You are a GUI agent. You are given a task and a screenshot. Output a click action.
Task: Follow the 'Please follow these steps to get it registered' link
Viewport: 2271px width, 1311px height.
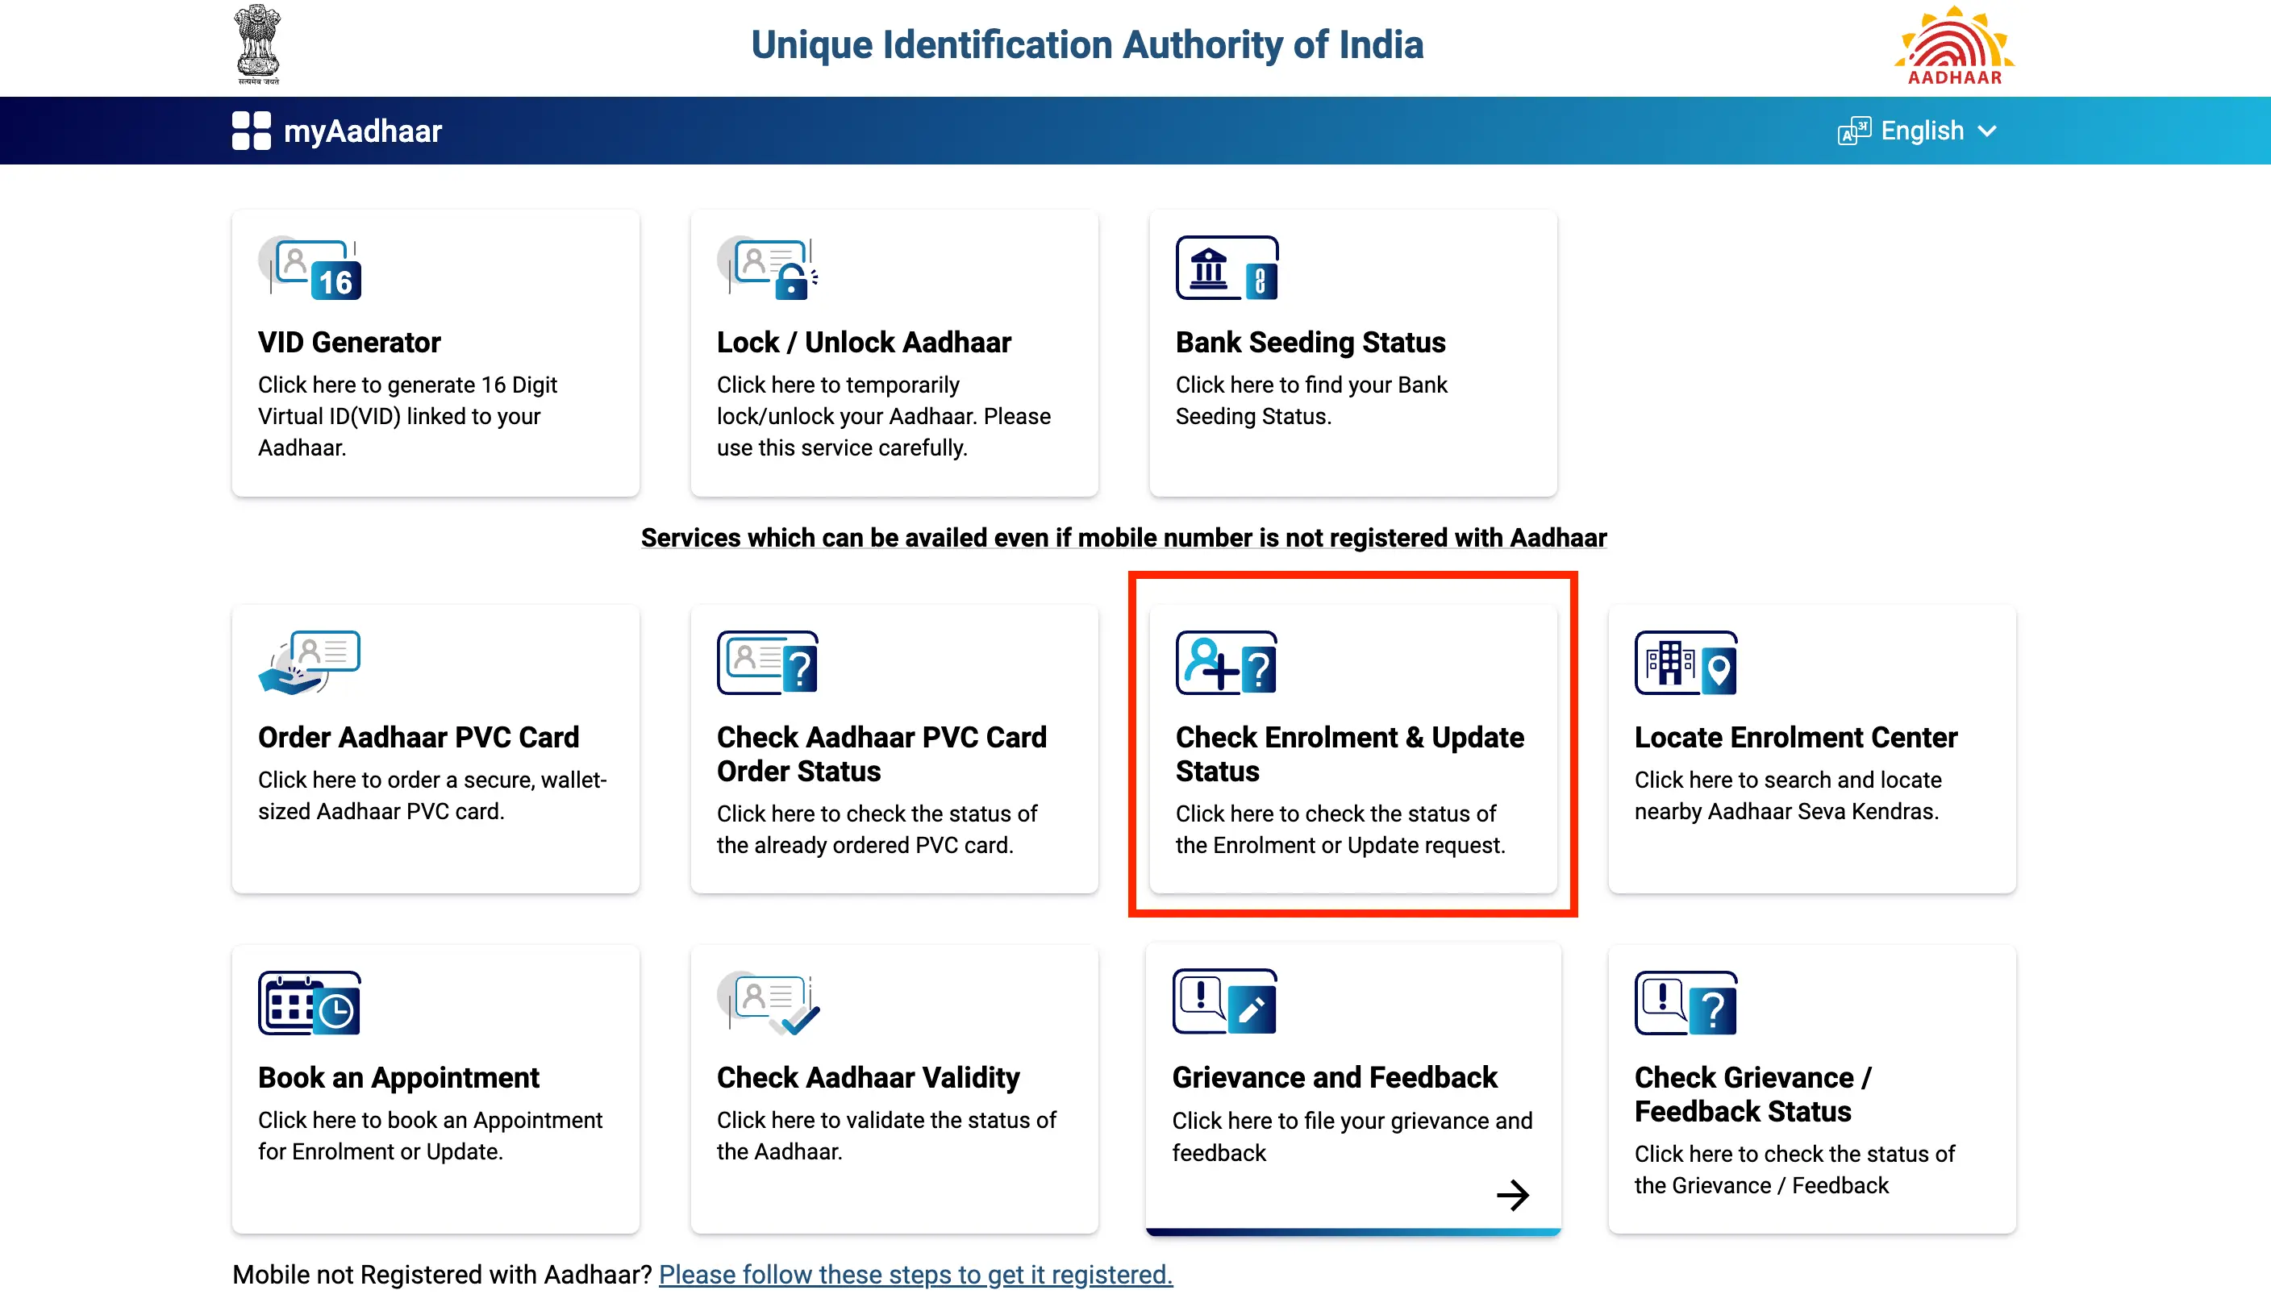click(916, 1275)
